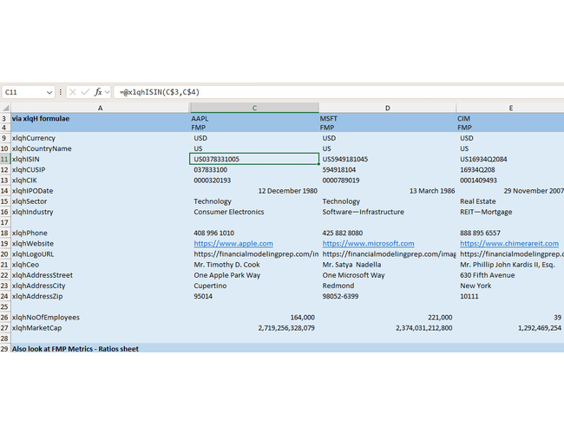Image resolution: width=564 pixels, height=434 pixels.
Task: Select the xlqhCUSIP label cell
Action: click(x=100, y=170)
